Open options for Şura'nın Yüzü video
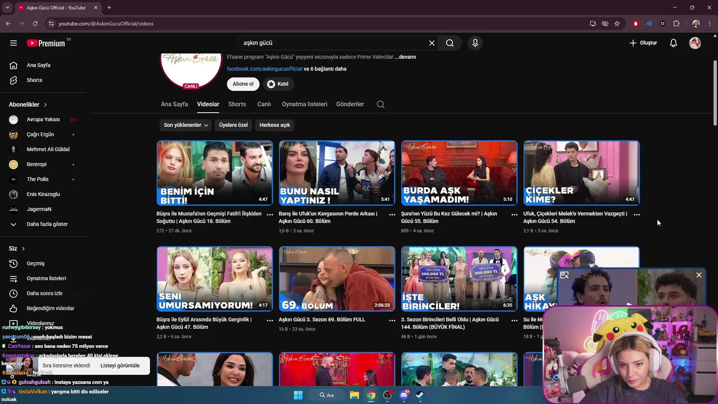Image resolution: width=718 pixels, height=404 pixels. point(514,214)
